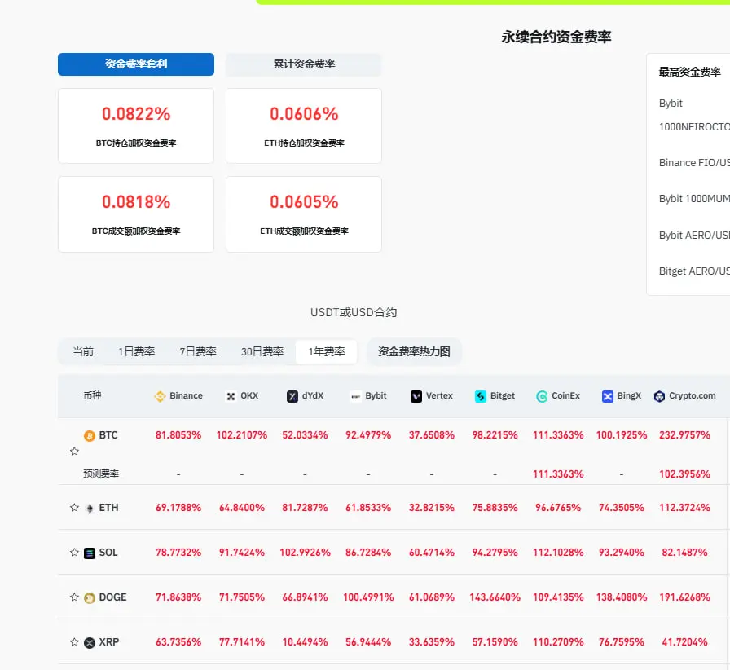Screen dimensions: 730x670
Task: Click ETH dYdX rate 81.7287%
Action: tap(305, 508)
